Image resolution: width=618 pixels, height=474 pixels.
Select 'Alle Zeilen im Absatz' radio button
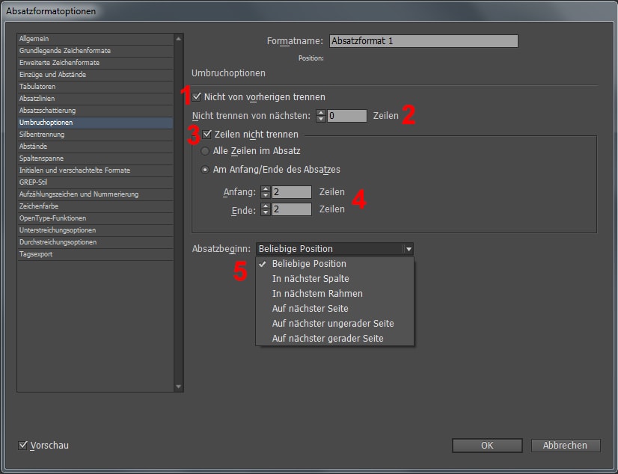click(206, 151)
